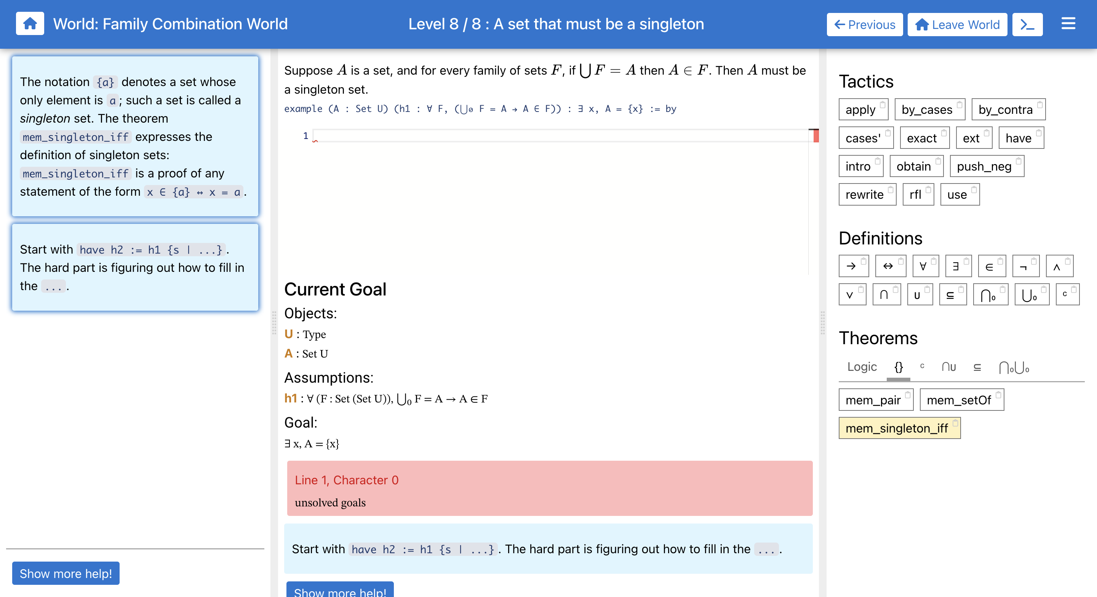The width and height of the screenshot is (1097, 597).
Task: Switch to the Logic theorems tab
Action: tap(862, 367)
